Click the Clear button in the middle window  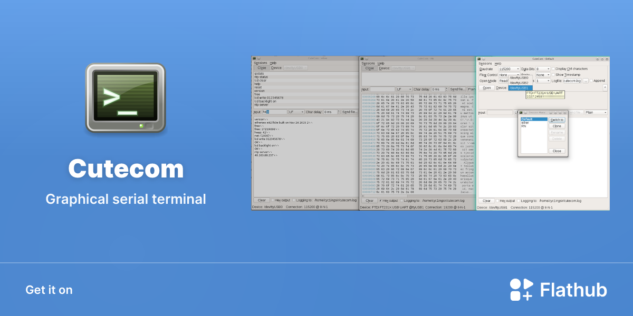(369, 201)
